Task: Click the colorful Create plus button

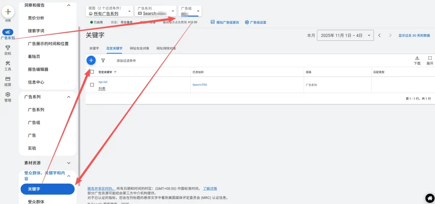Action: pyautogui.click(x=8, y=11)
